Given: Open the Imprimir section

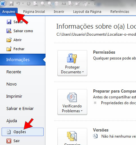Looking at the screenshot, I should (14, 96).
